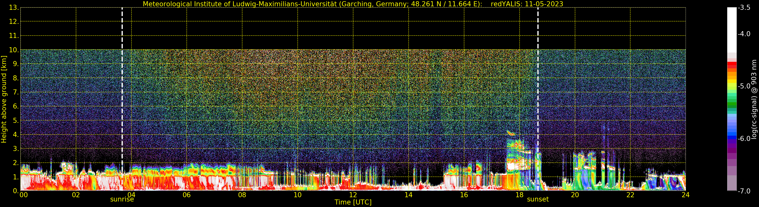Click the colorbar tick label '-7.0'

[x=744, y=191]
